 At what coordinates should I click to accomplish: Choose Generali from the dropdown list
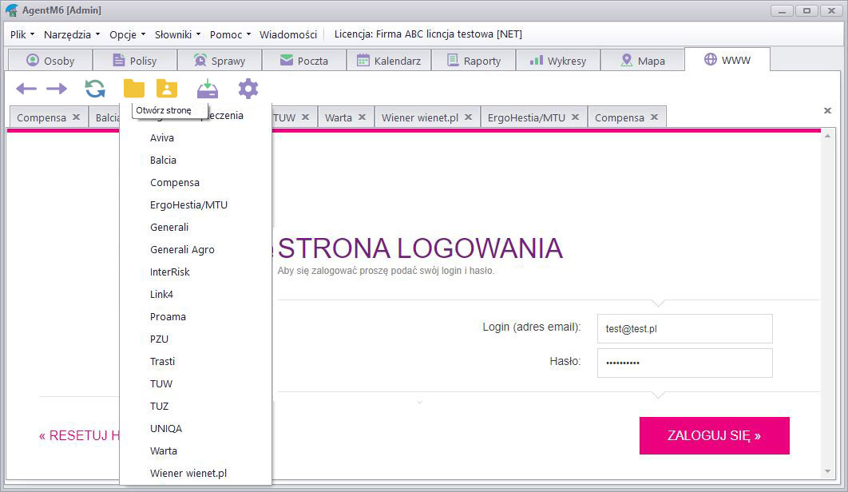(x=196, y=228)
